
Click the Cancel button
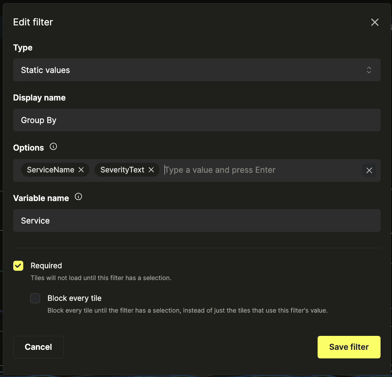38,347
